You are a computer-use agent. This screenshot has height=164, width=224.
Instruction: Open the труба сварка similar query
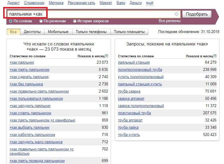tap(129, 91)
